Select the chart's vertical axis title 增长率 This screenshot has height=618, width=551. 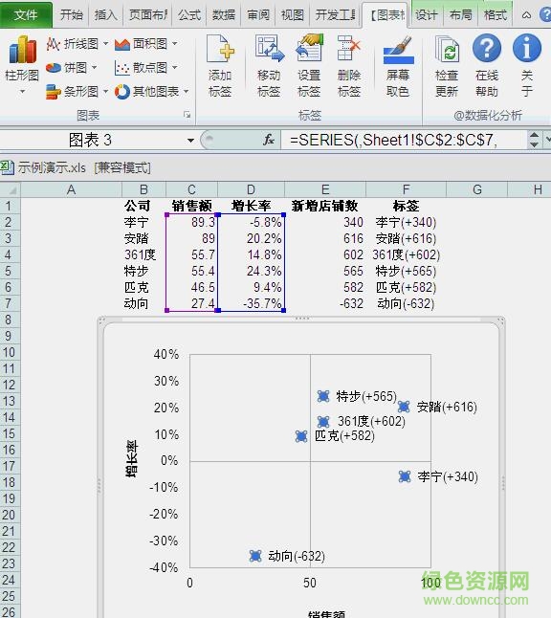pos(132,459)
